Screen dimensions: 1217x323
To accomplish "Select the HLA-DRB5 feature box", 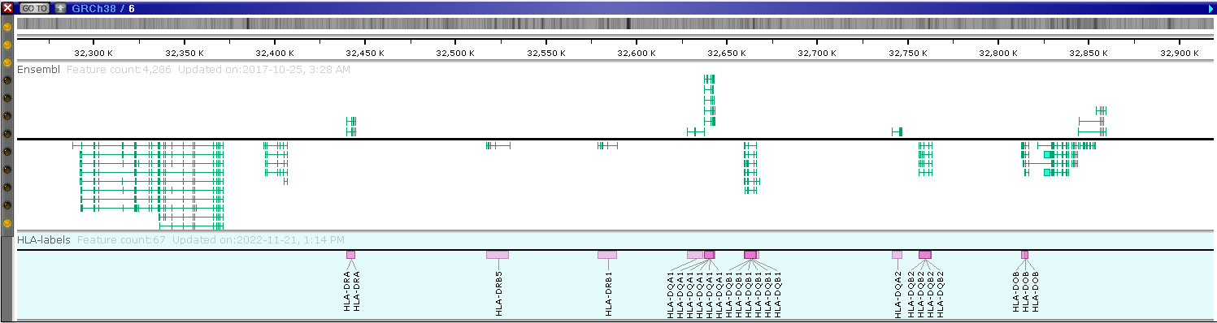I will tap(498, 255).
